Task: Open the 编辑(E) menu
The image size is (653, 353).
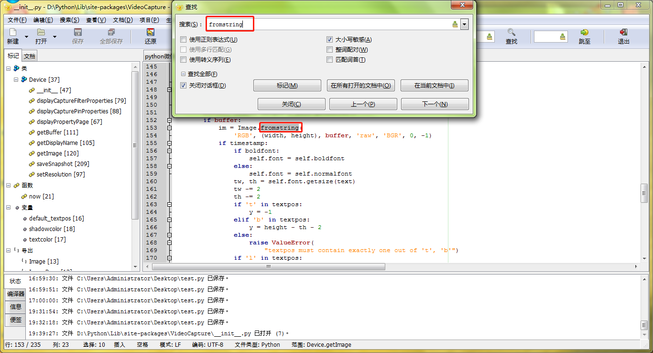Action: [43, 20]
